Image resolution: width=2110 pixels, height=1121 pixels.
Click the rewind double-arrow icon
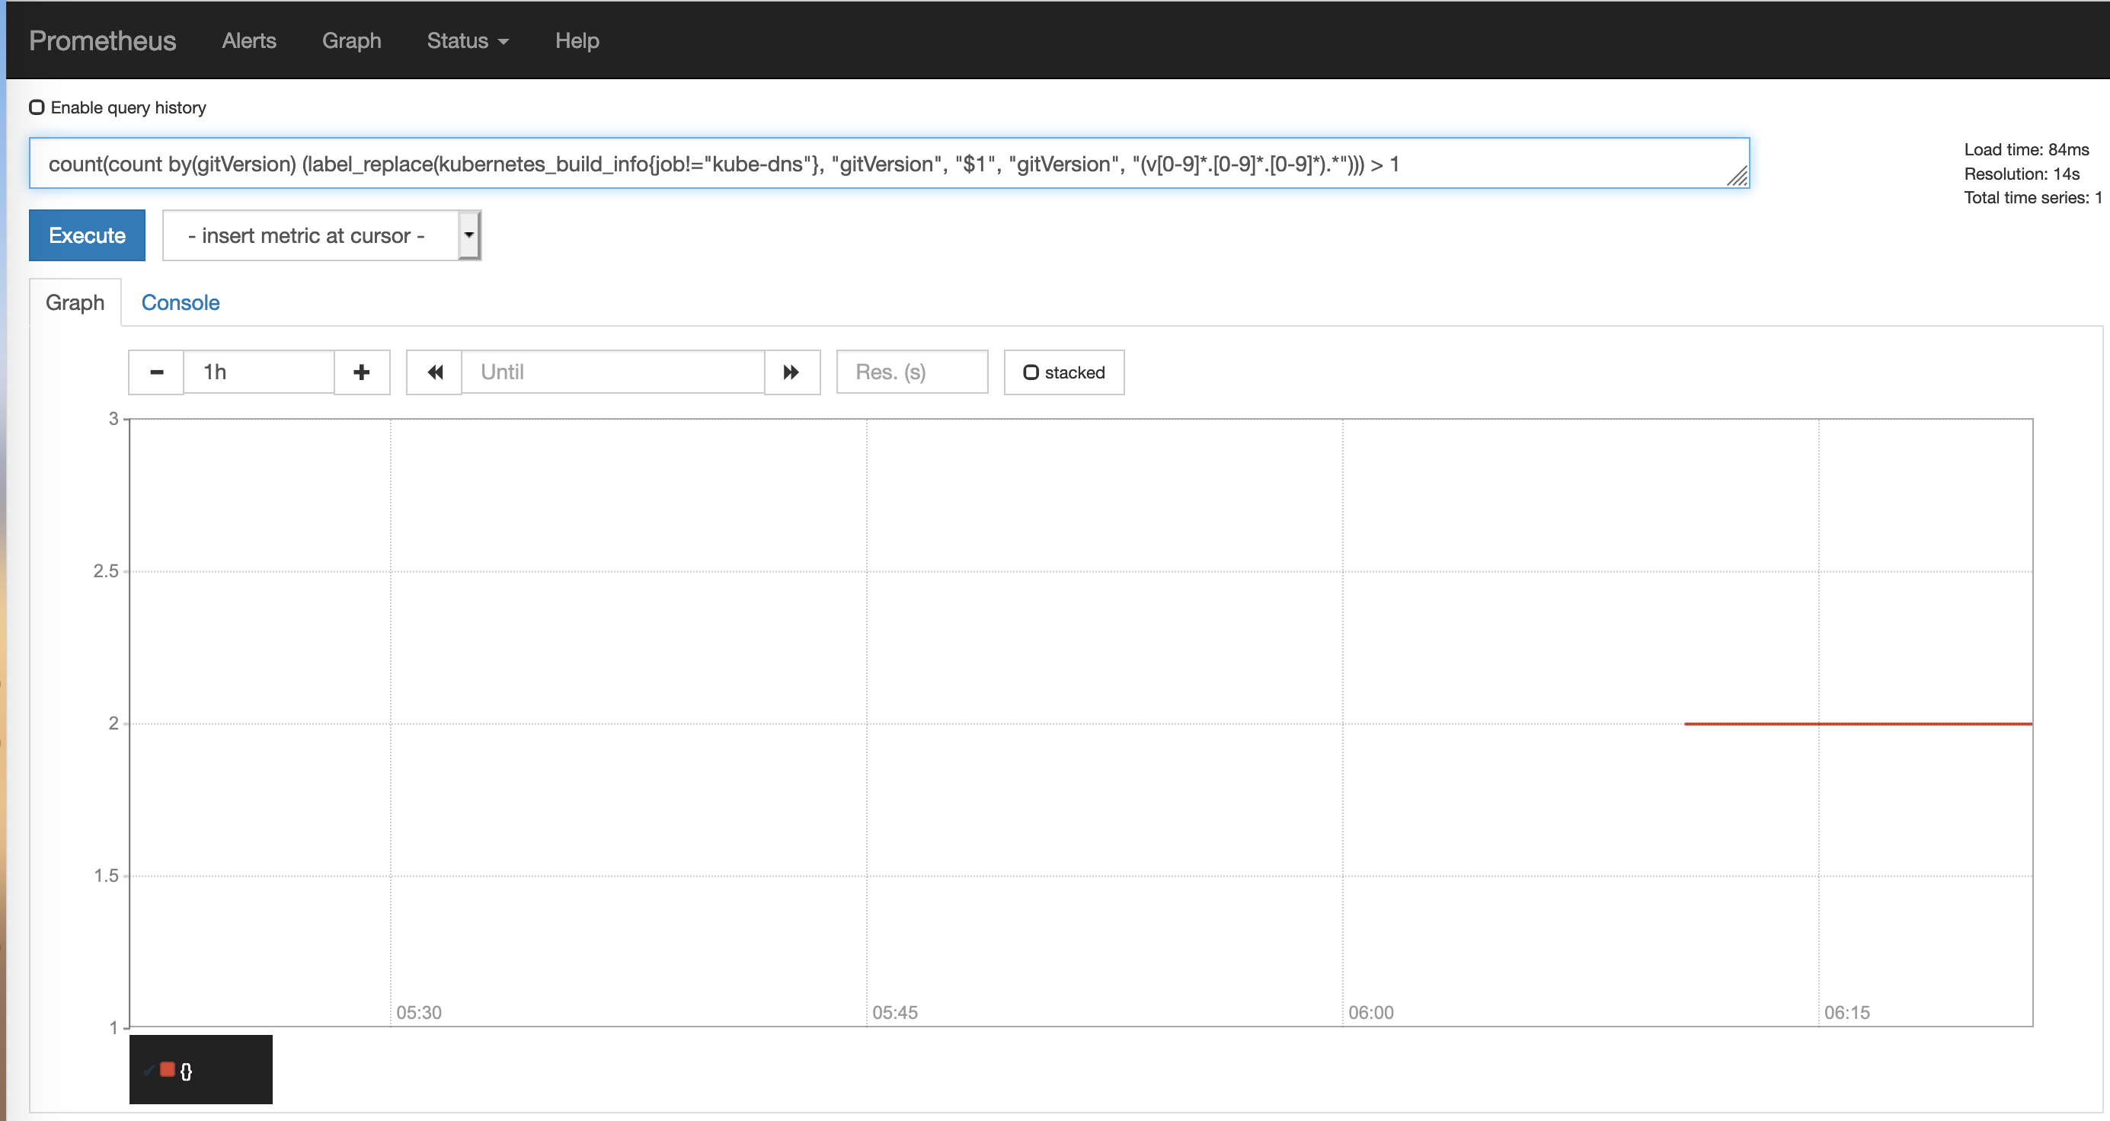435,372
